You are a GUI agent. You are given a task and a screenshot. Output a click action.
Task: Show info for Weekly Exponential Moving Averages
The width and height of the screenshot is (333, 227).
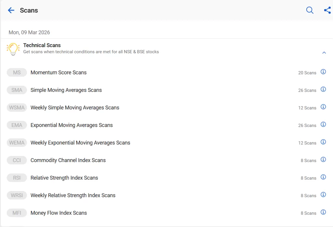[323, 142]
